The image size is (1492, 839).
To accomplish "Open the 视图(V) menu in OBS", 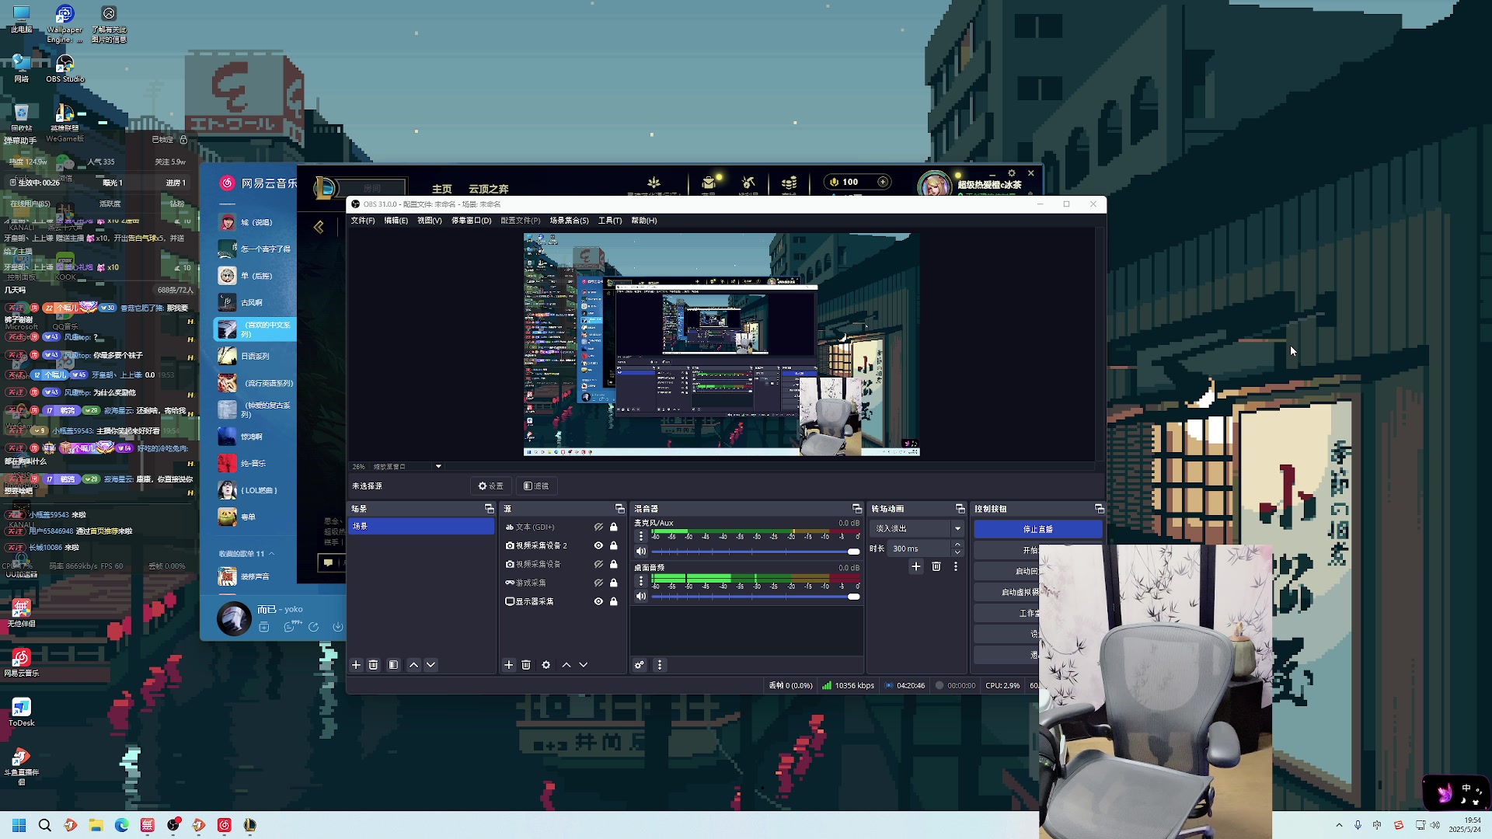I will pos(429,221).
